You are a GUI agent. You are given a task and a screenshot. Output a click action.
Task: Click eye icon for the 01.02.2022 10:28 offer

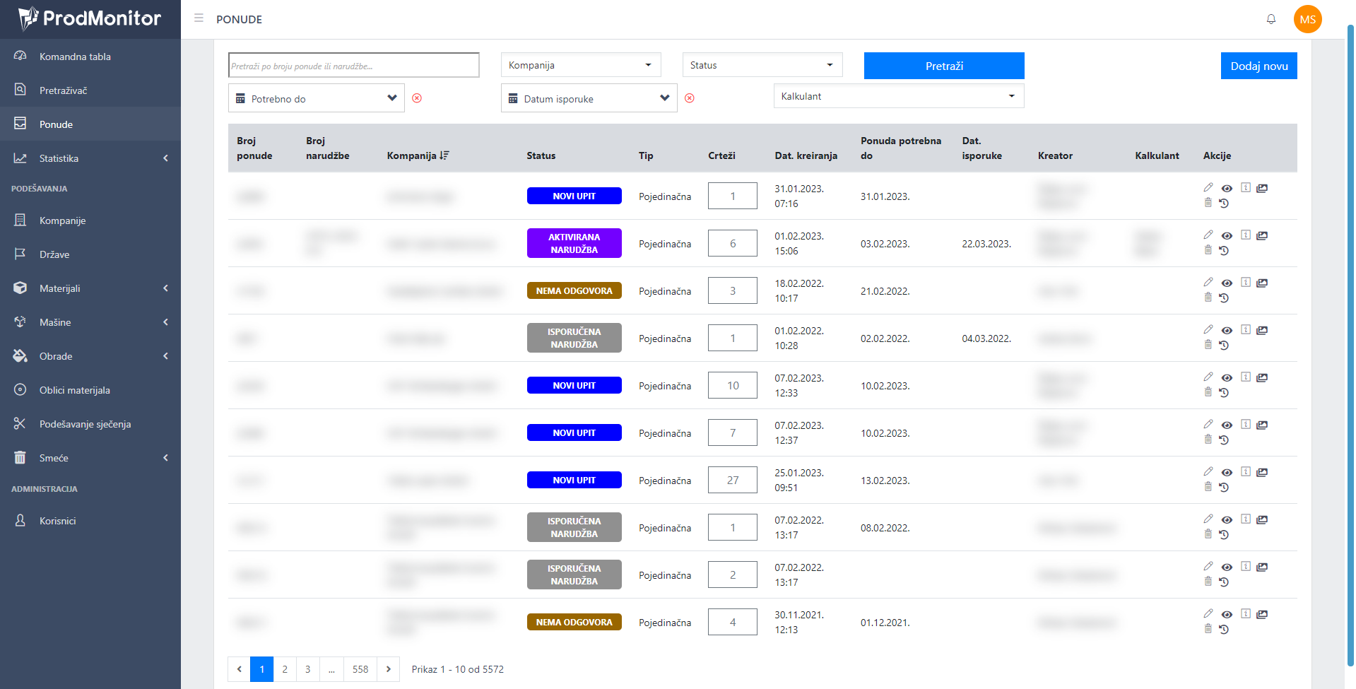click(1227, 331)
